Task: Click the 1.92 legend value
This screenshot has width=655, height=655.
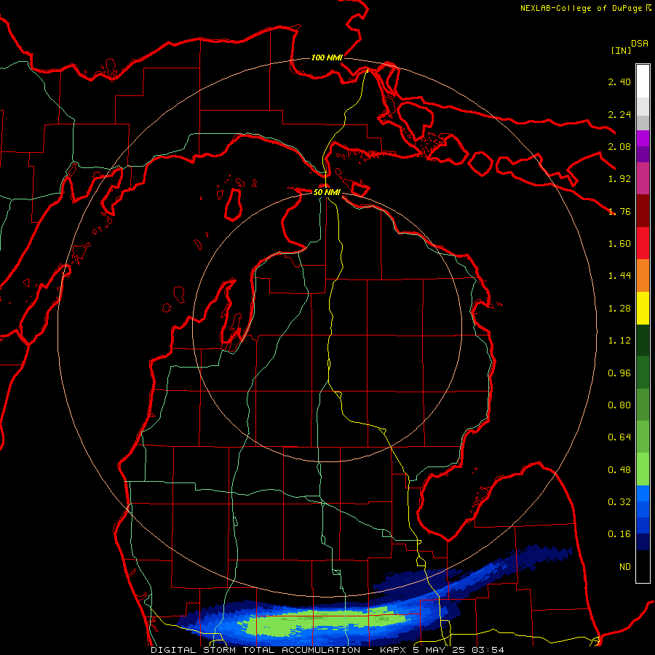Action: point(619,179)
